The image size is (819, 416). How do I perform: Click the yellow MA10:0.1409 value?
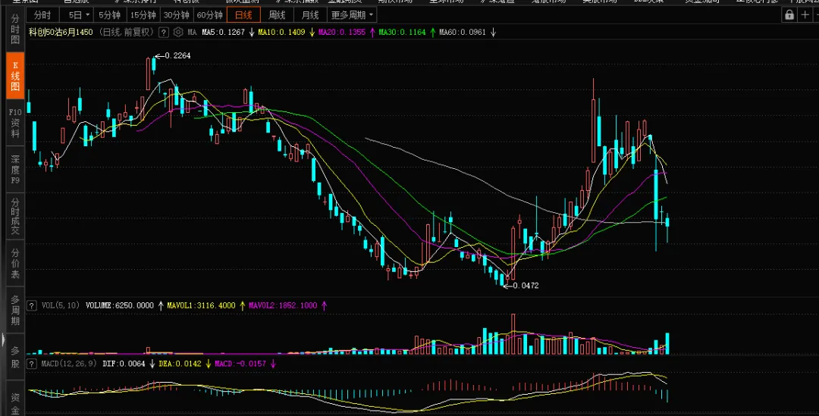point(281,33)
